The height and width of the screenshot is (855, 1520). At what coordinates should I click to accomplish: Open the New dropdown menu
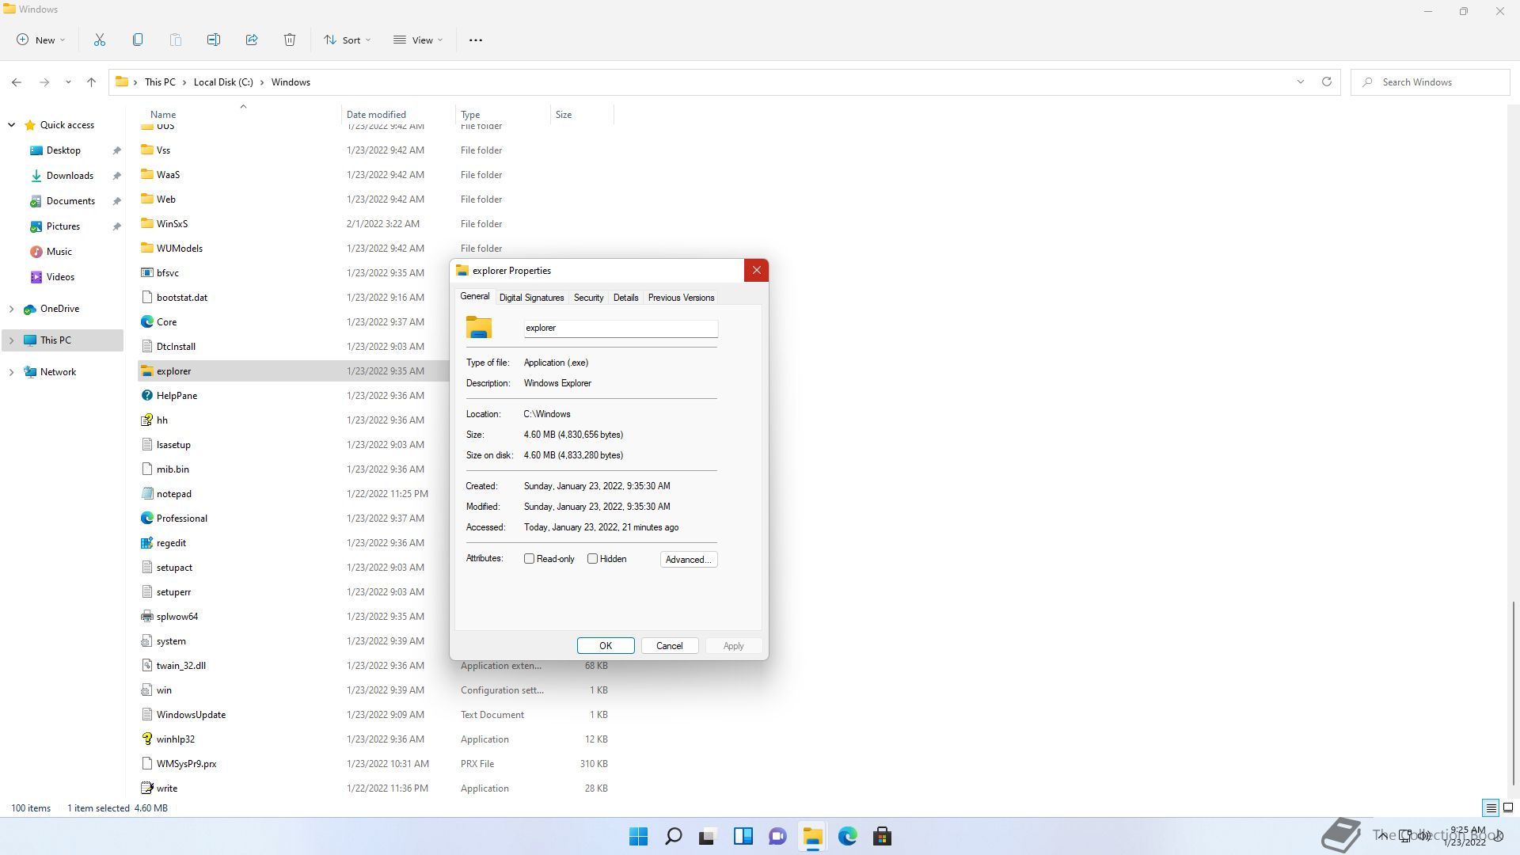click(x=41, y=40)
